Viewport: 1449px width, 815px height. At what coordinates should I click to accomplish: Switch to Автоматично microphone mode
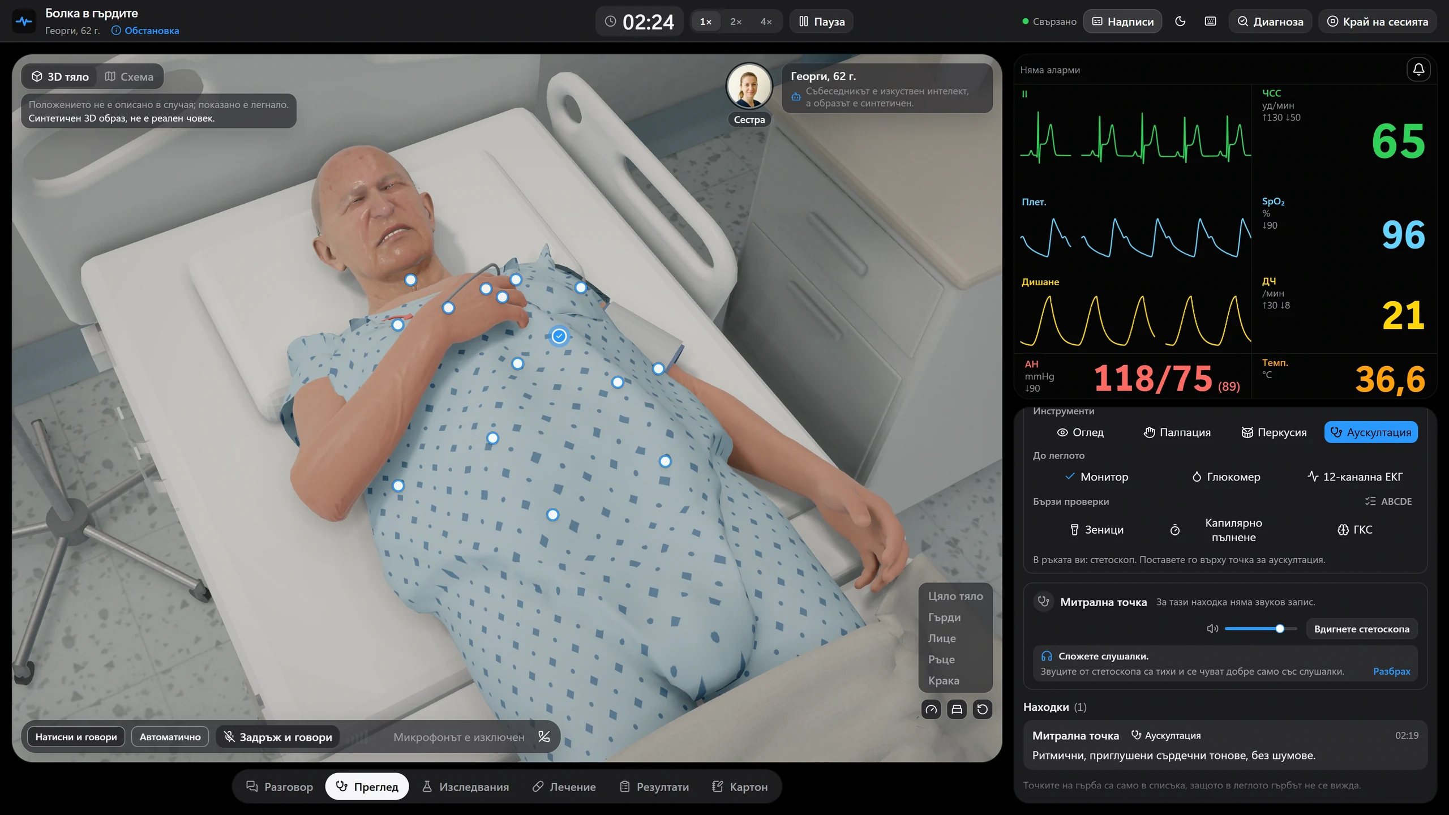170,736
